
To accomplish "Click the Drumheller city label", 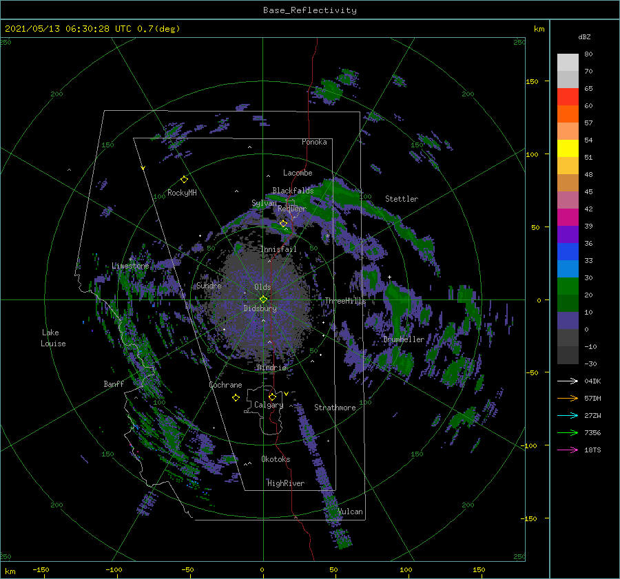I will click(x=404, y=339).
